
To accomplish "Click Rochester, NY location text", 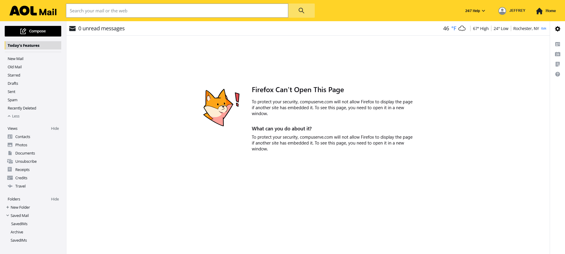I will coord(526,29).
